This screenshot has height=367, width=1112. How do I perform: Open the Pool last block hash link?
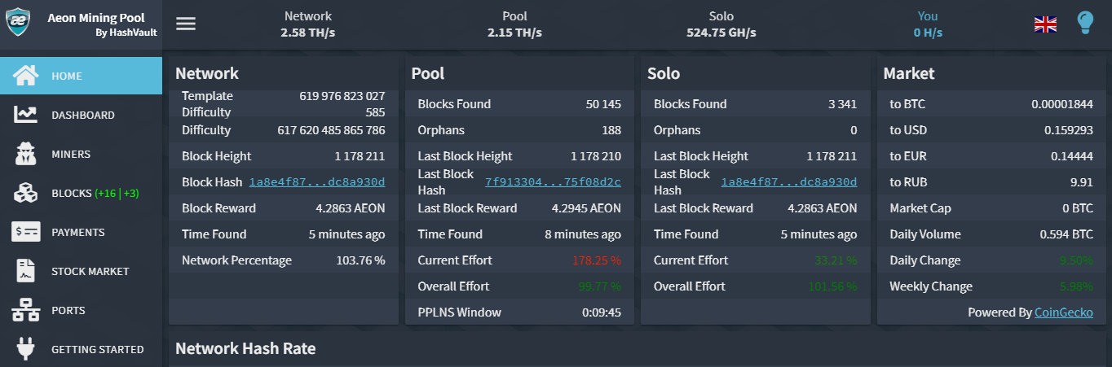click(x=553, y=182)
